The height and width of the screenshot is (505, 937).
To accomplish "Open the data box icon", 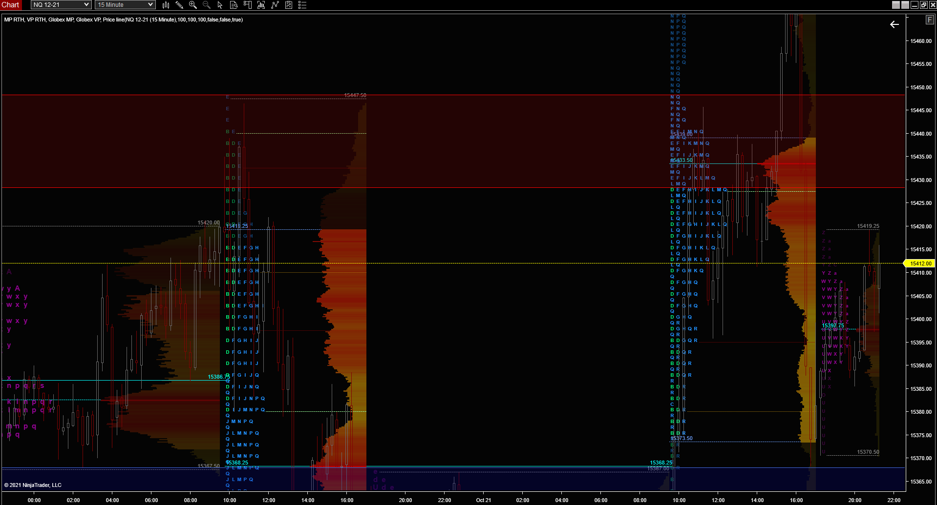I will click(x=234, y=5).
